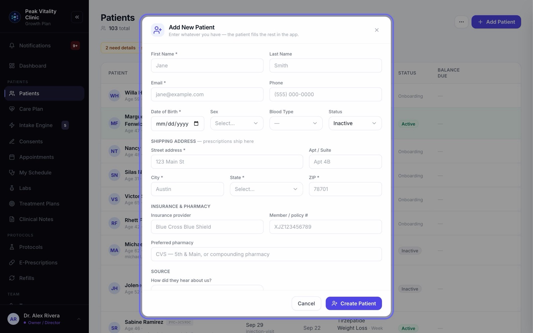Click the Notifications bell icon
Image resolution: width=533 pixels, height=333 pixels.
coord(12,46)
